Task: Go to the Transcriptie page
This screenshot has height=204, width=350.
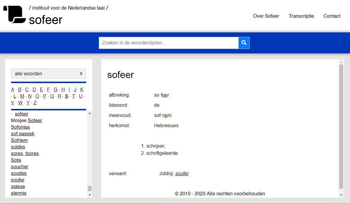Action: click(301, 16)
